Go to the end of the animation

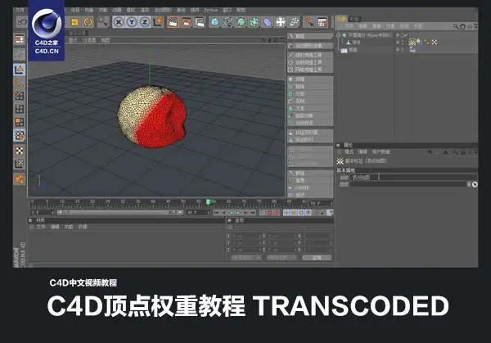[x=253, y=213]
